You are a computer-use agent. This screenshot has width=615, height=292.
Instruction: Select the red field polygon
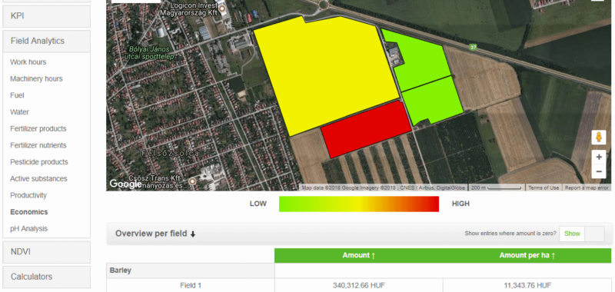click(366, 129)
